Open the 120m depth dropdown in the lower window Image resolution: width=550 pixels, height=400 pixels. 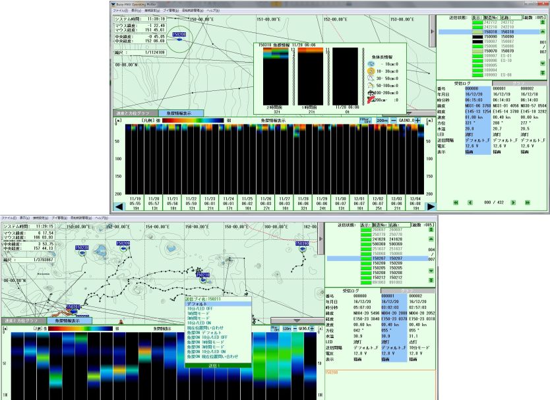(287, 326)
